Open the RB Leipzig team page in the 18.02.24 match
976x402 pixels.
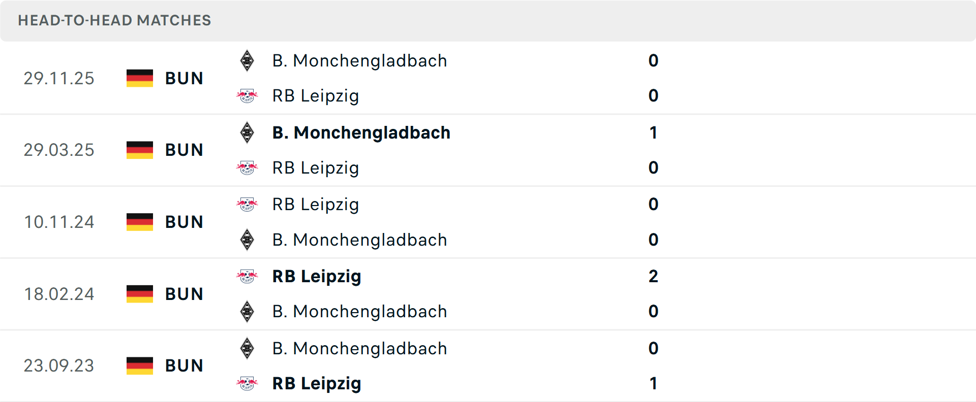[x=317, y=277]
